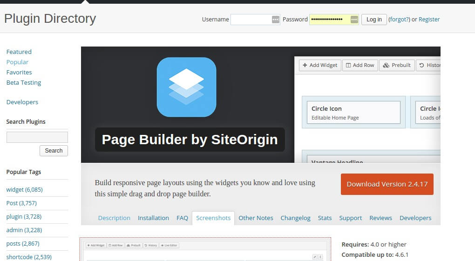Screen dimensions: 475x261
Task: Switch to the Installation tab
Action: (x=153, y=218)
